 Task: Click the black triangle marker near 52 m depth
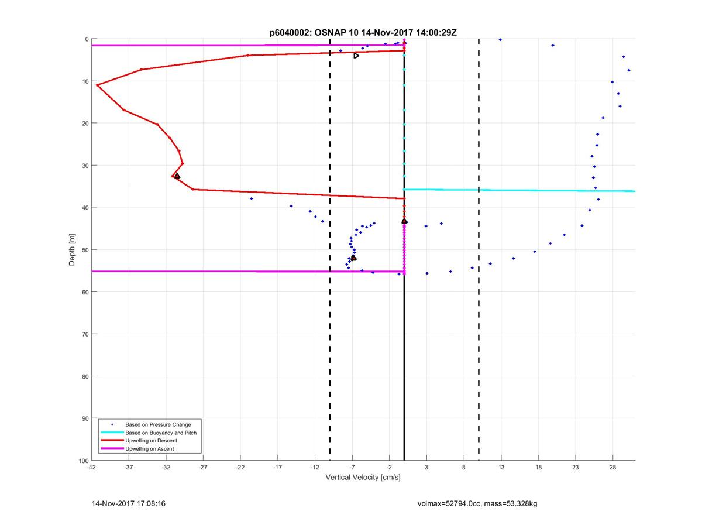(x=353, y=258)
